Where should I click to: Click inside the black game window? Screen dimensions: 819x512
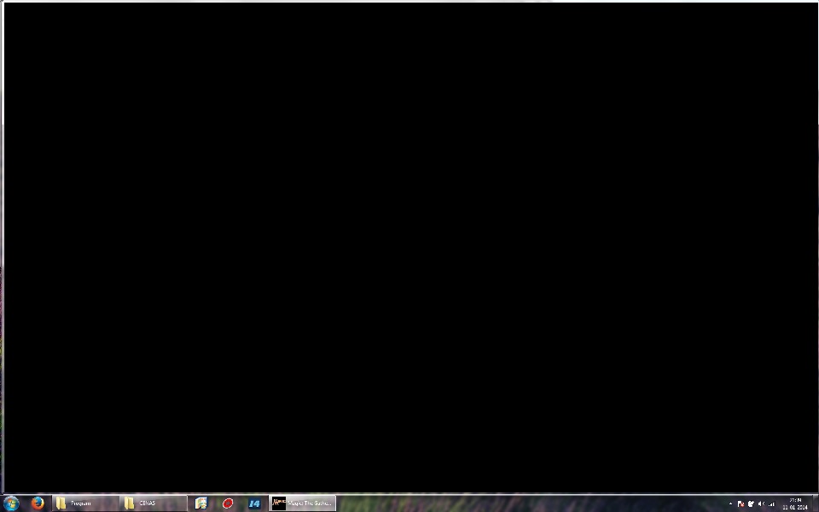[x=409, y=247]
